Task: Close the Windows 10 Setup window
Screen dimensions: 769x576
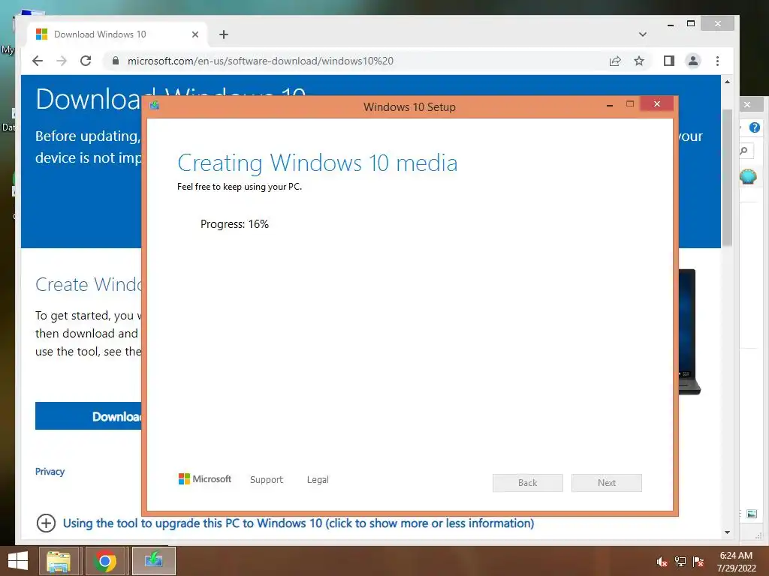Action: pos(656,103)
